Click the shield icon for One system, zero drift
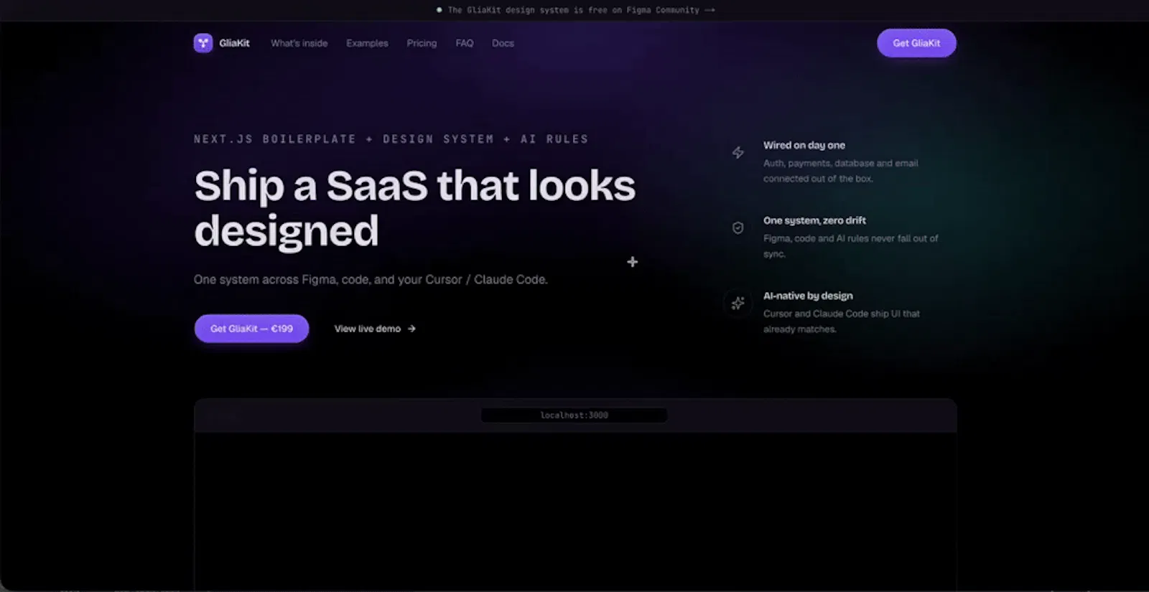This screenshot has width=1149, height=592. coord(738,227)
